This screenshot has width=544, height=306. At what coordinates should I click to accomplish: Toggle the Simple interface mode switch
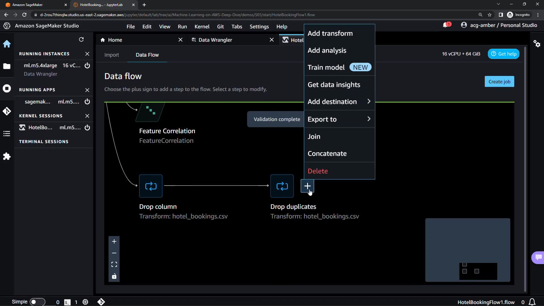tap(37, 302)
